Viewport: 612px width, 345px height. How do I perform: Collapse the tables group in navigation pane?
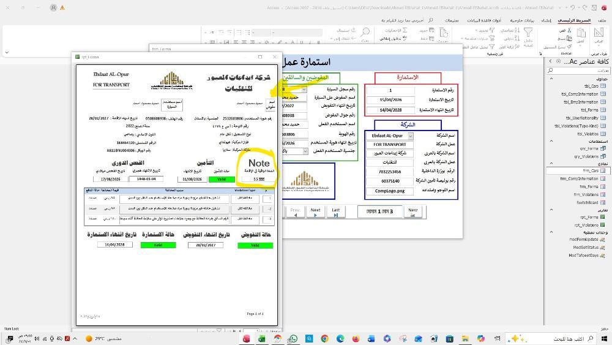[x=551, y=79]
